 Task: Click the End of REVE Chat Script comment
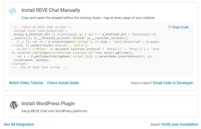[40, 67]
